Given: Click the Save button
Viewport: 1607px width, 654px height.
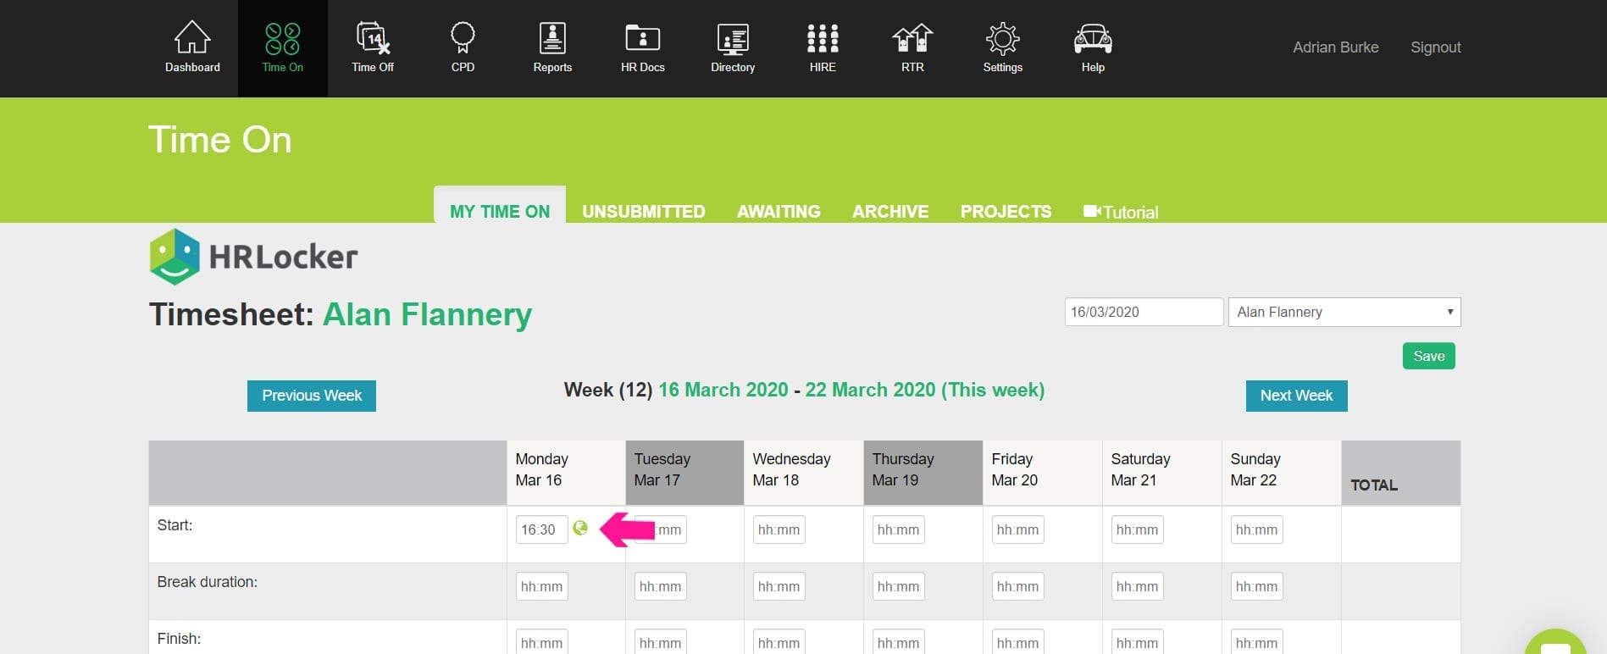Looking at the screenshot, I should (x=1429, y=356).
